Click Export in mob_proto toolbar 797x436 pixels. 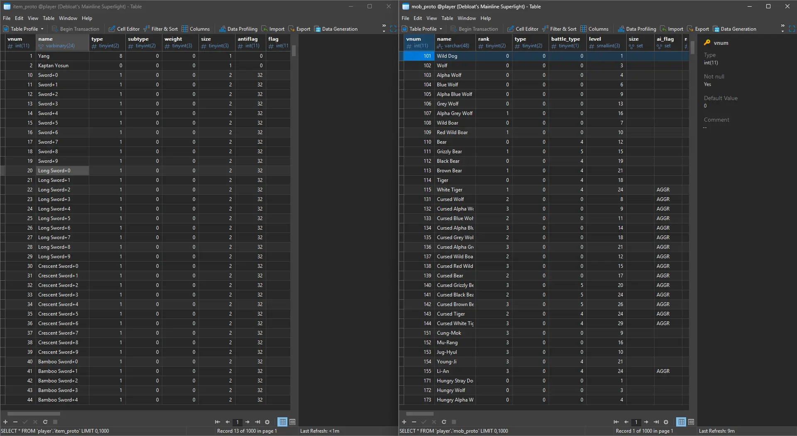(698, 29)
